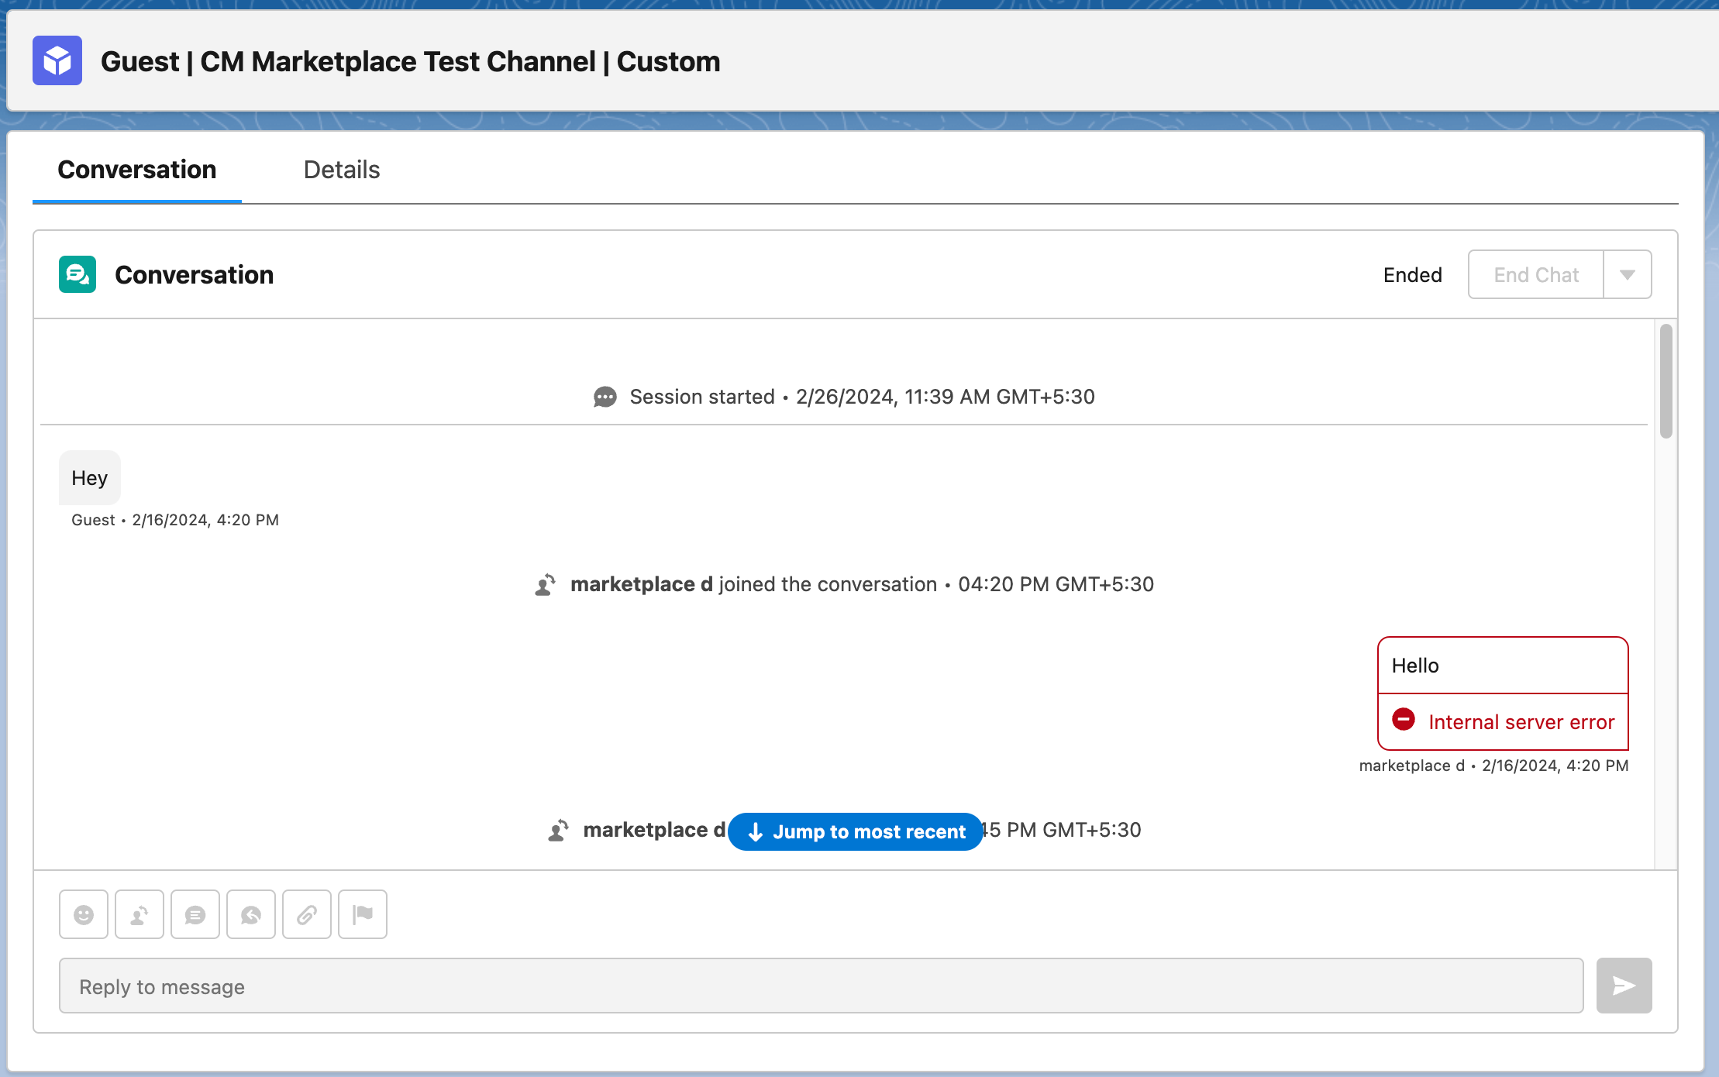
Task: Click the 'Internal server error' text
Action: (1521, 722)
